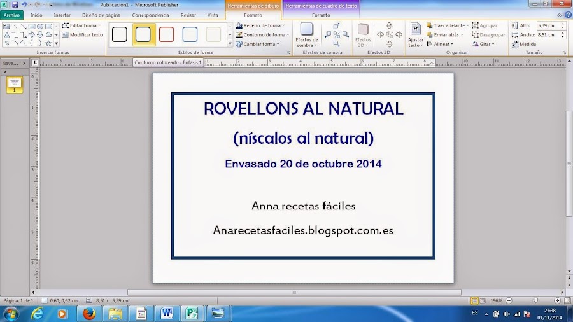Open Ajustar texto dropdown
This screenshot has width=573, height=322.
416,35
